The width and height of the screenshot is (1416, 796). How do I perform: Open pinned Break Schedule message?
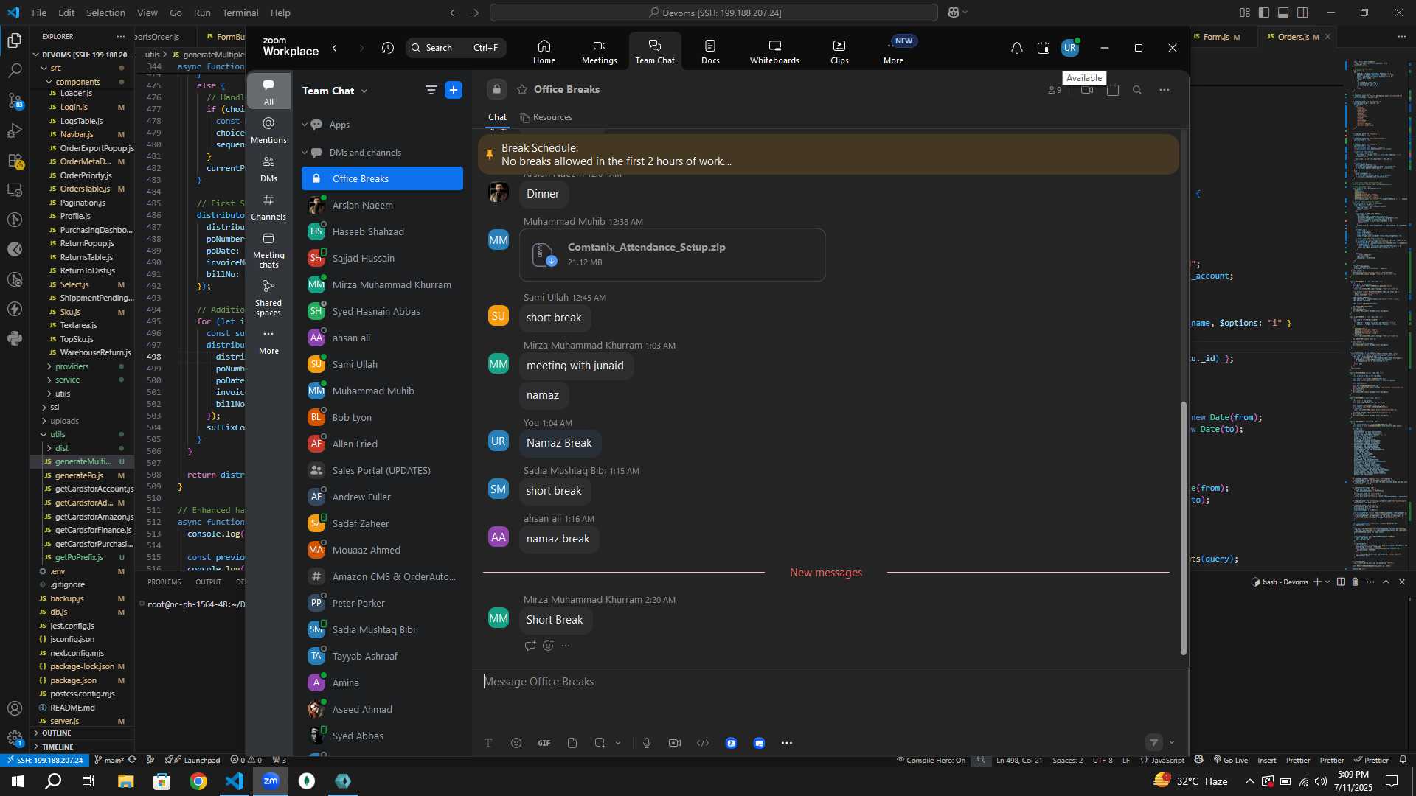coord(828,155)
